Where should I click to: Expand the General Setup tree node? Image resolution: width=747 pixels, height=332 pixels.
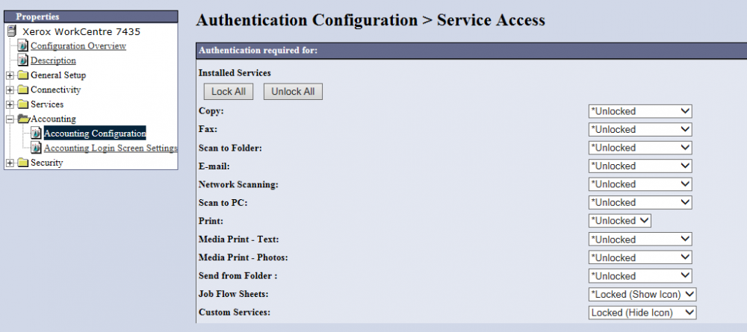pos(10,75)
